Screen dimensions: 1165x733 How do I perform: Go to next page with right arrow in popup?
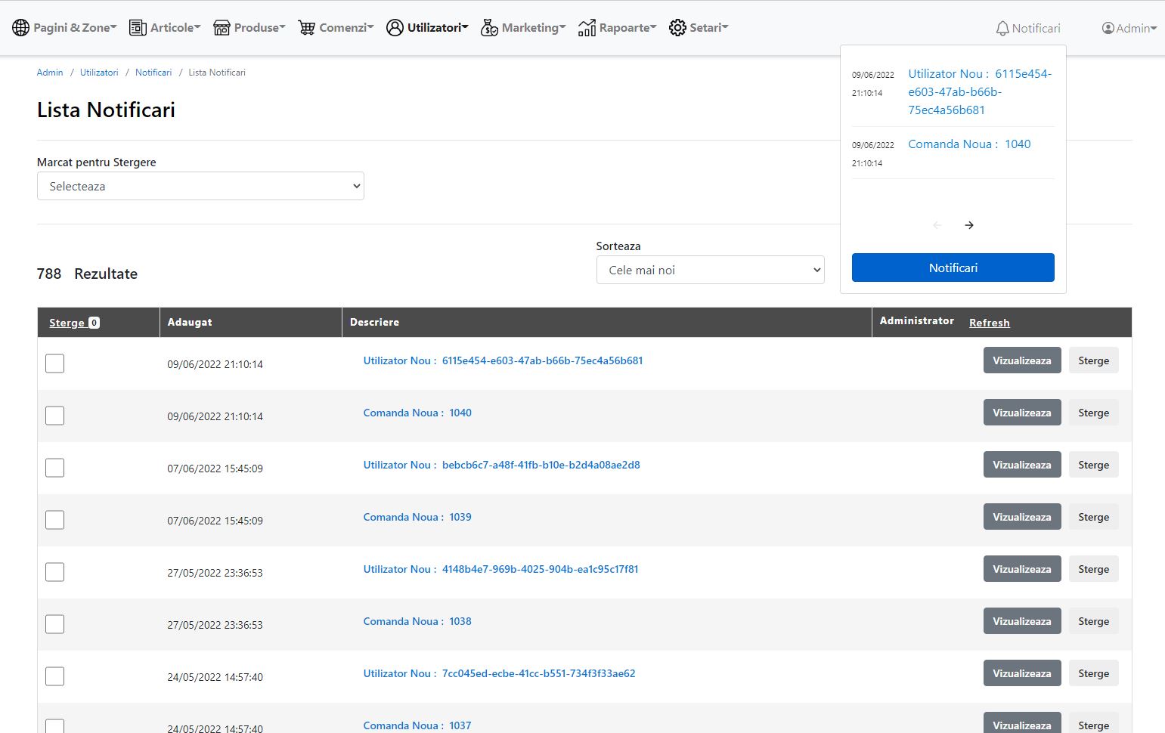point(969,225)
